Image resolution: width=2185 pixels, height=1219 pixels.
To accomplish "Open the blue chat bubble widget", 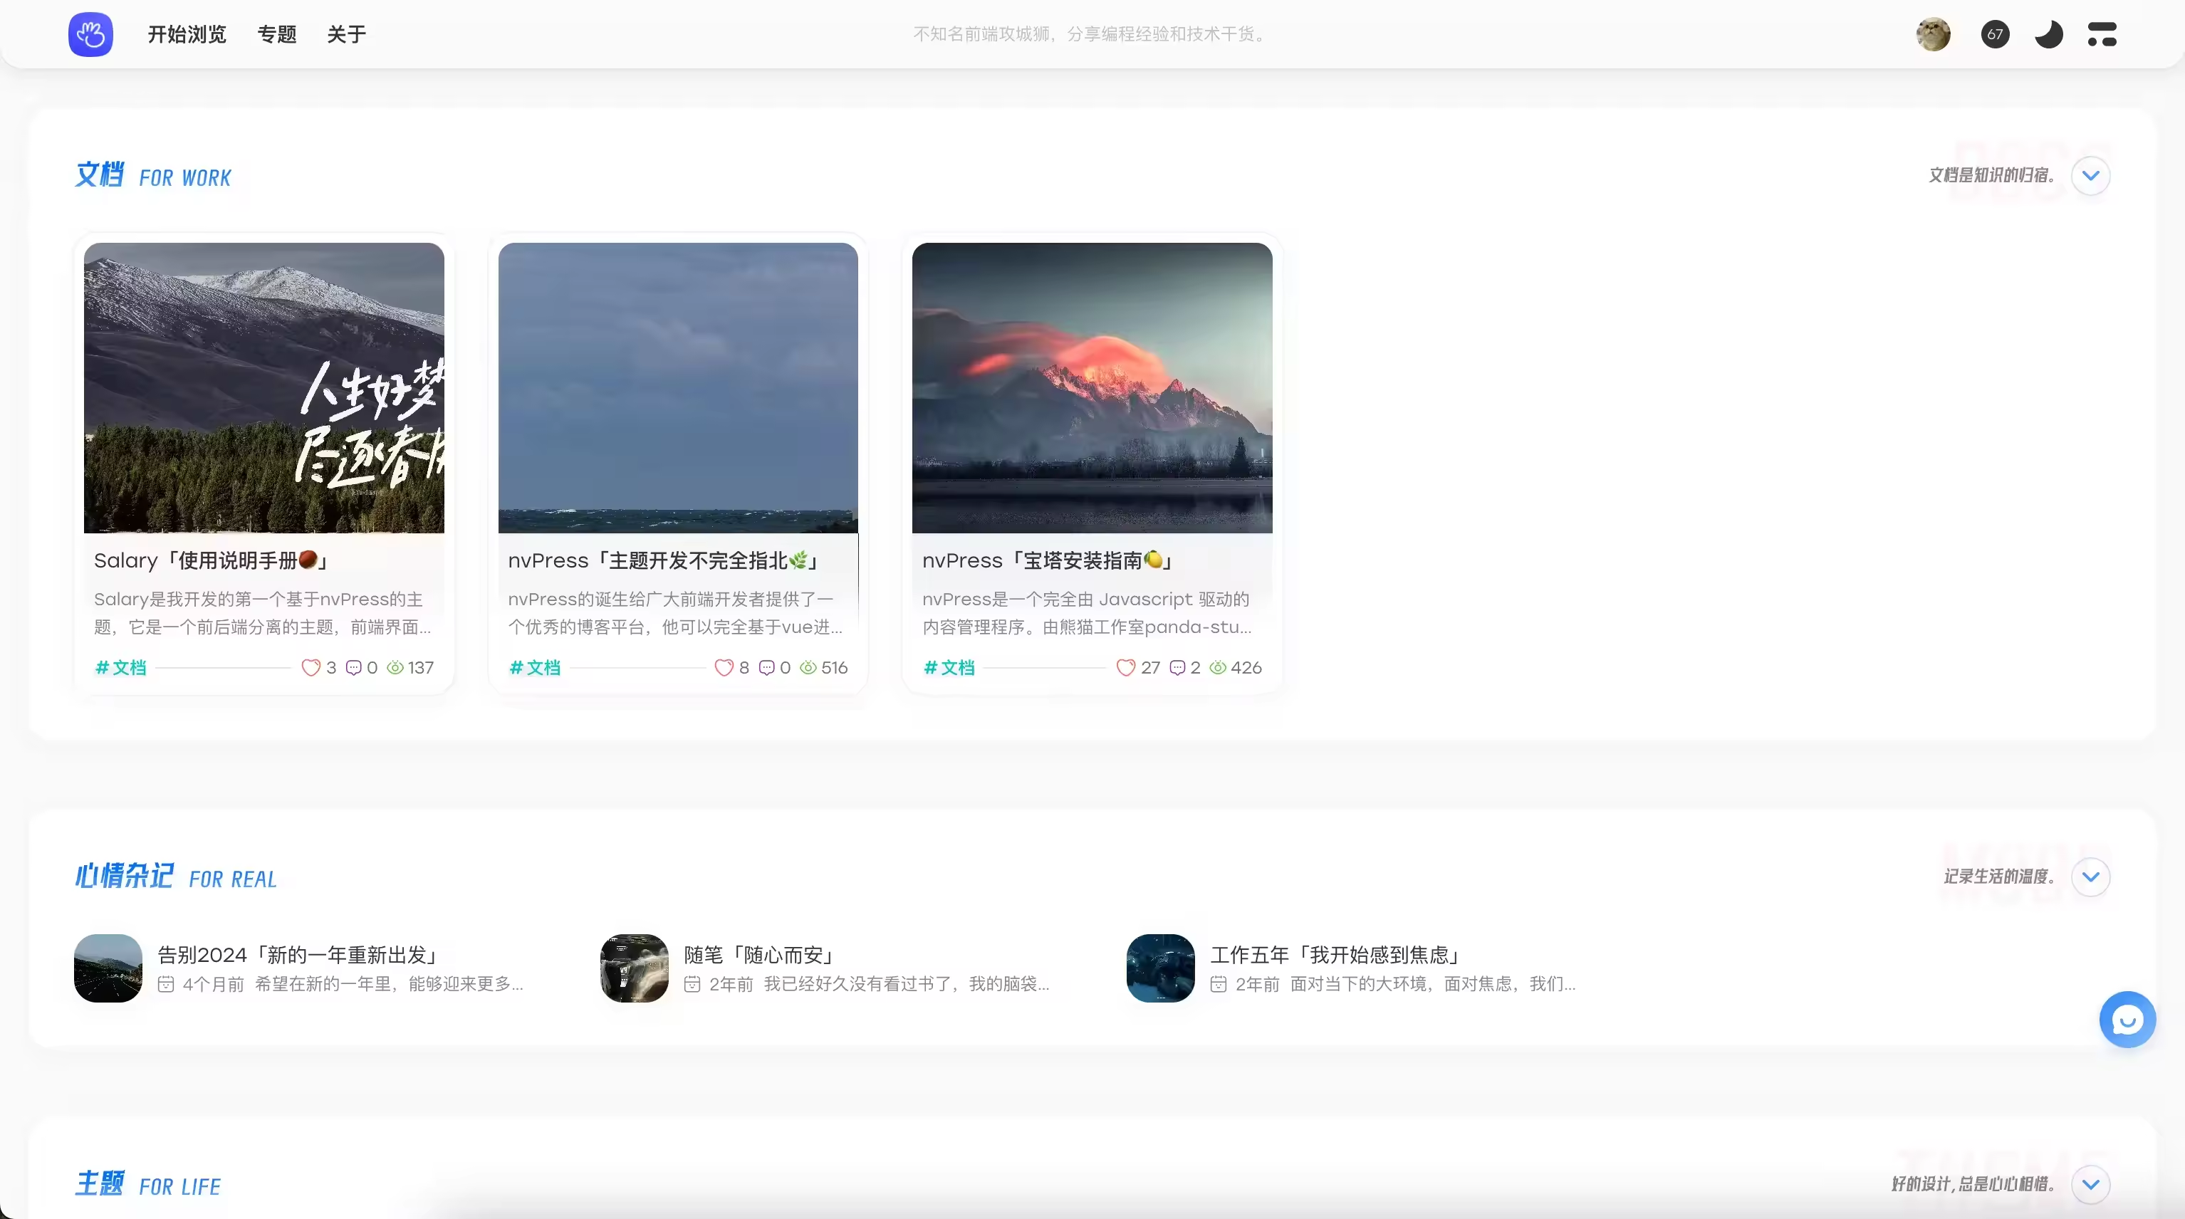I will click(x=2127, y=1019).
